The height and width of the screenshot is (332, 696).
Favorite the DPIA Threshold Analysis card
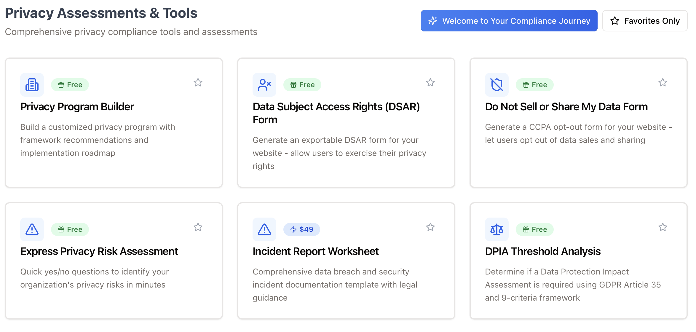pos(663,227)
